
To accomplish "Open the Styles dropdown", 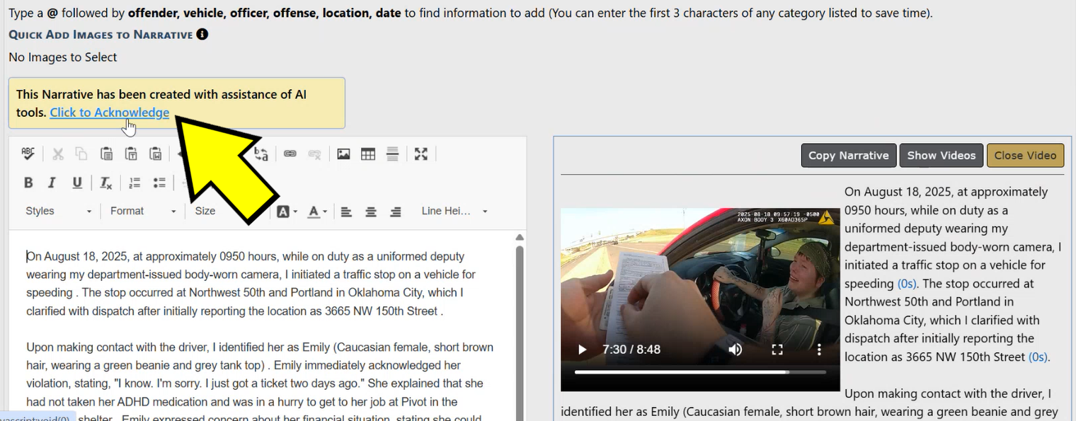I will click(58, 211).
